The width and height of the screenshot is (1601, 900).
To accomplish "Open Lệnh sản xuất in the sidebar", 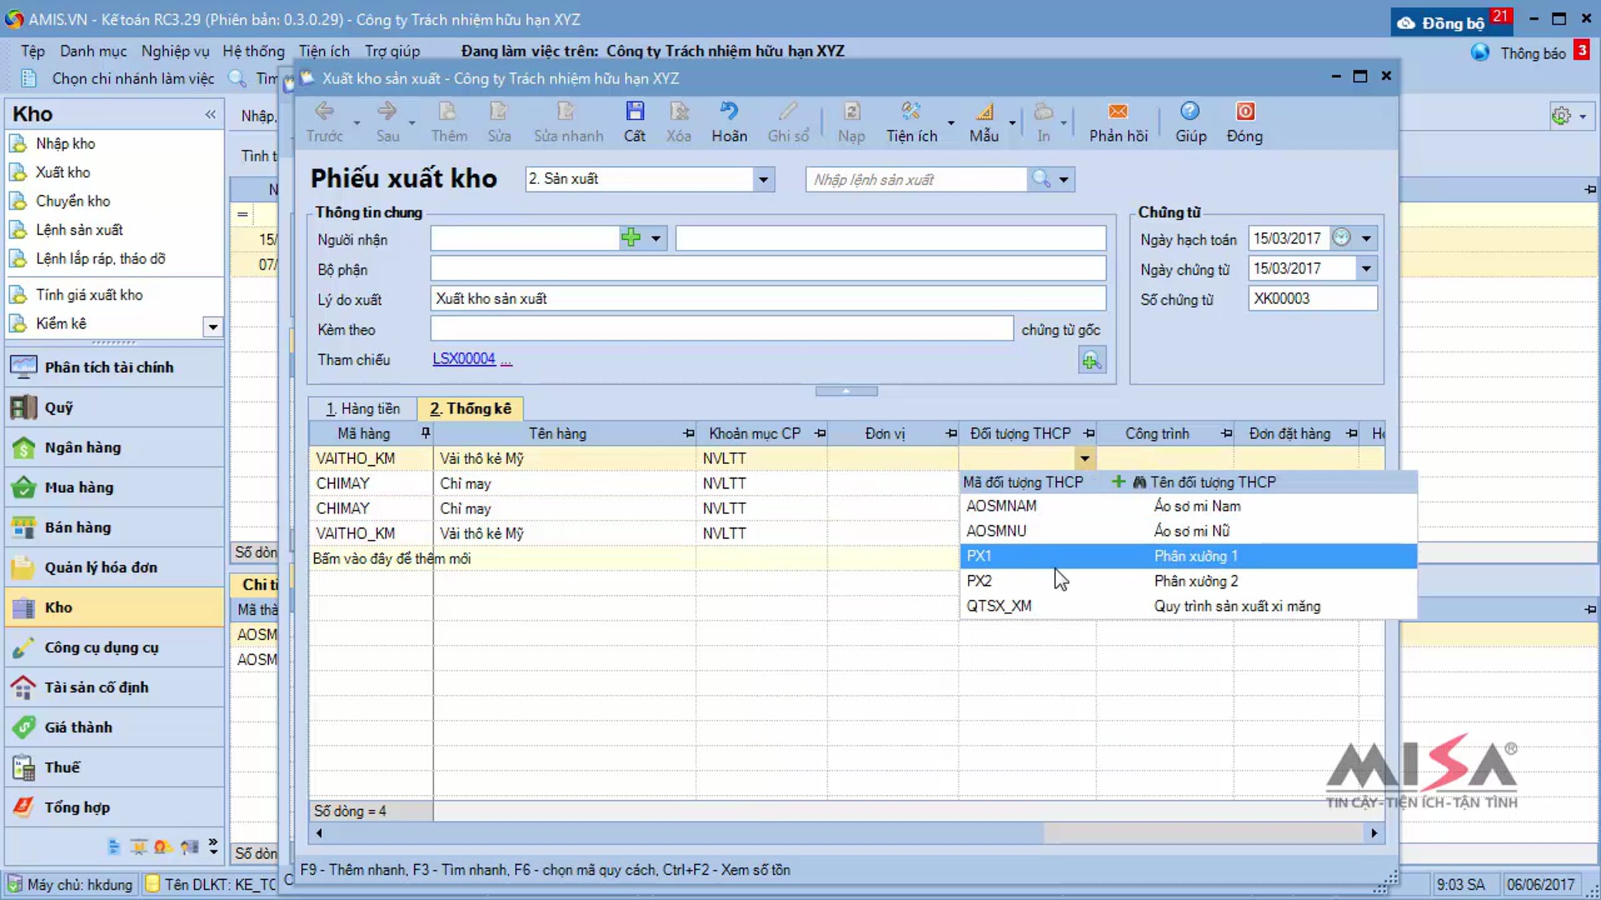I will 79,229.
